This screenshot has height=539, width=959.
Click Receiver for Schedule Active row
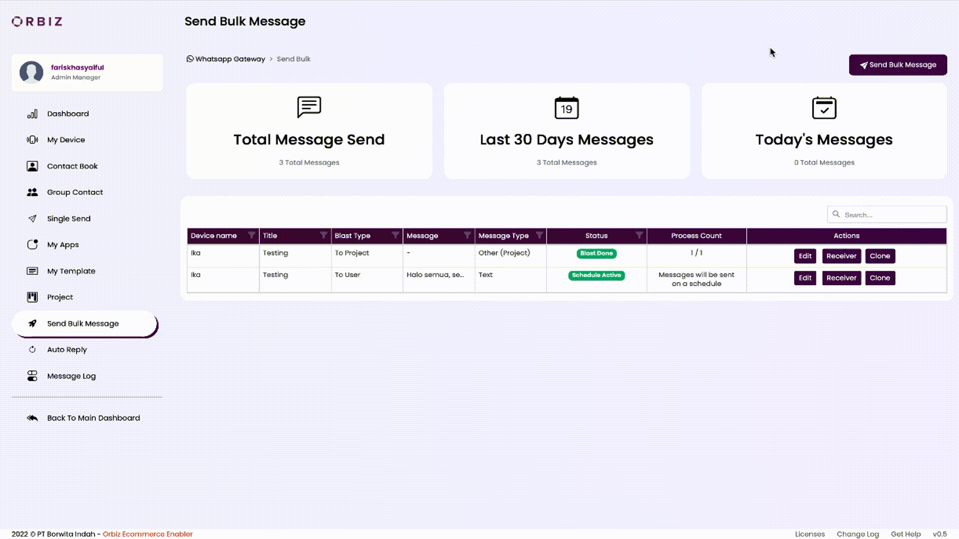842,277
